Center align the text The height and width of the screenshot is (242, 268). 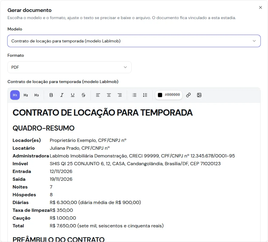(109, 95)
